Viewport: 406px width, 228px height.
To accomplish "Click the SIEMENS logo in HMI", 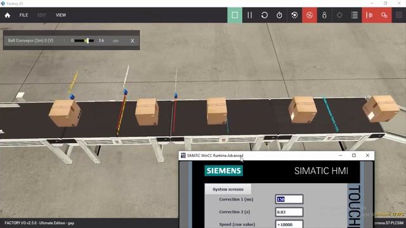I will click(x=224, y=170).
